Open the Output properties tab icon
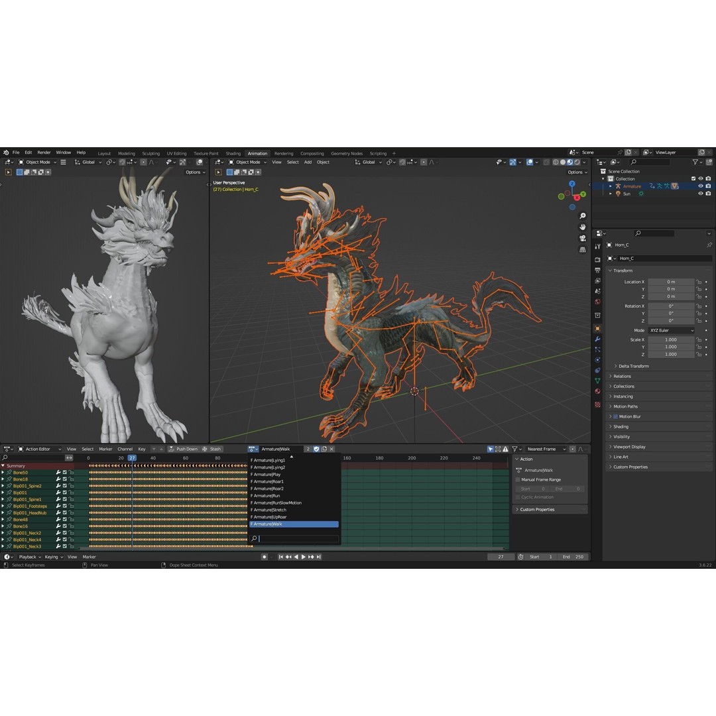 pyautogui.click(x=597, y=270)
